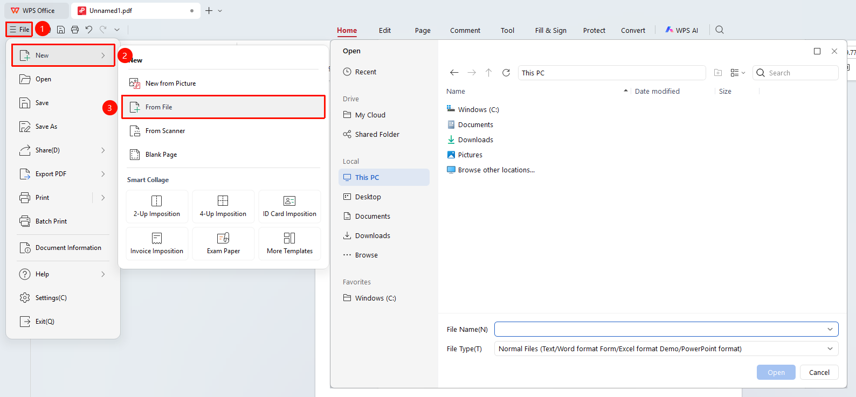Open the view mode dropdown in the Open dialog
Viewport: 856px width, 397px height.
click(x=737, y=73)
